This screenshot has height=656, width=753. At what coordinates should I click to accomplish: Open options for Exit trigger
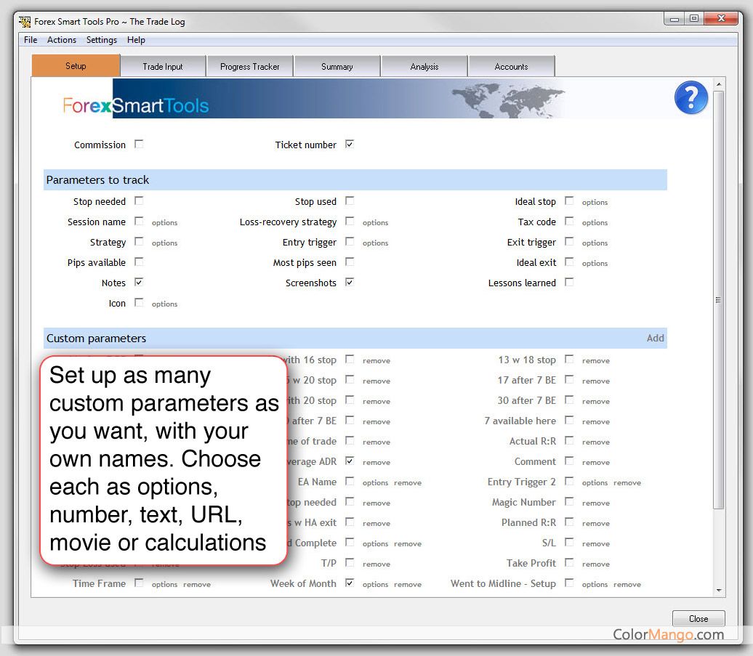coord(595,243)
